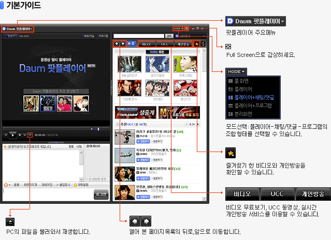Click the 검색 search button
The height and width of the screenshot is (240, 331).
click(169, 36)
